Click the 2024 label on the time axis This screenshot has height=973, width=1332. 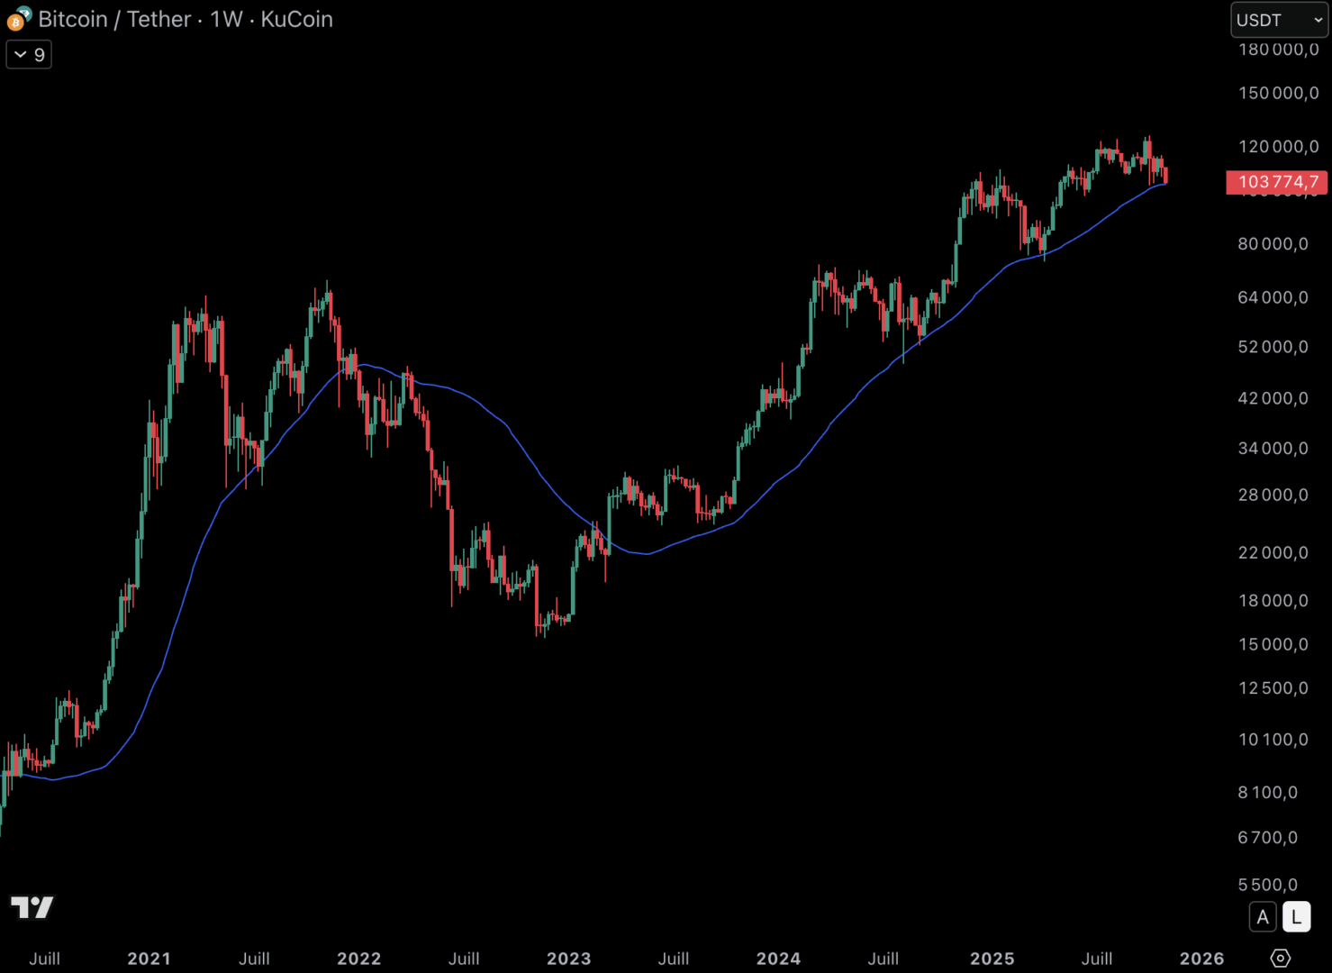[x=778, y=959]
